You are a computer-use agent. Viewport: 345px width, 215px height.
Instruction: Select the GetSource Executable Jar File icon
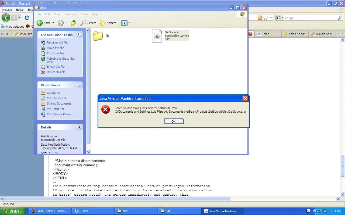pos(157,36)
